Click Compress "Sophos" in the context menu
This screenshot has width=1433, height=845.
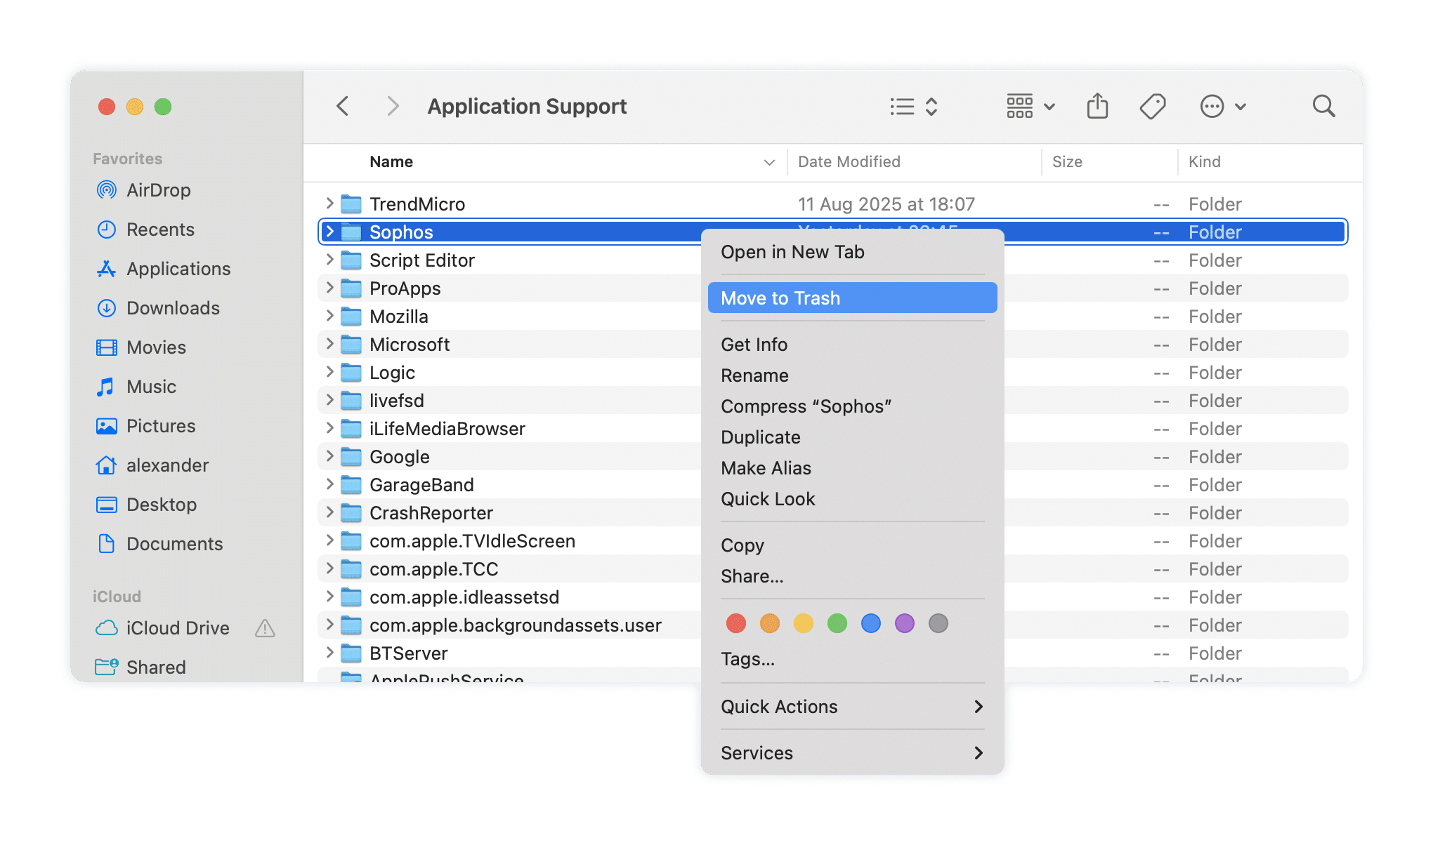(x=806, y=406)
